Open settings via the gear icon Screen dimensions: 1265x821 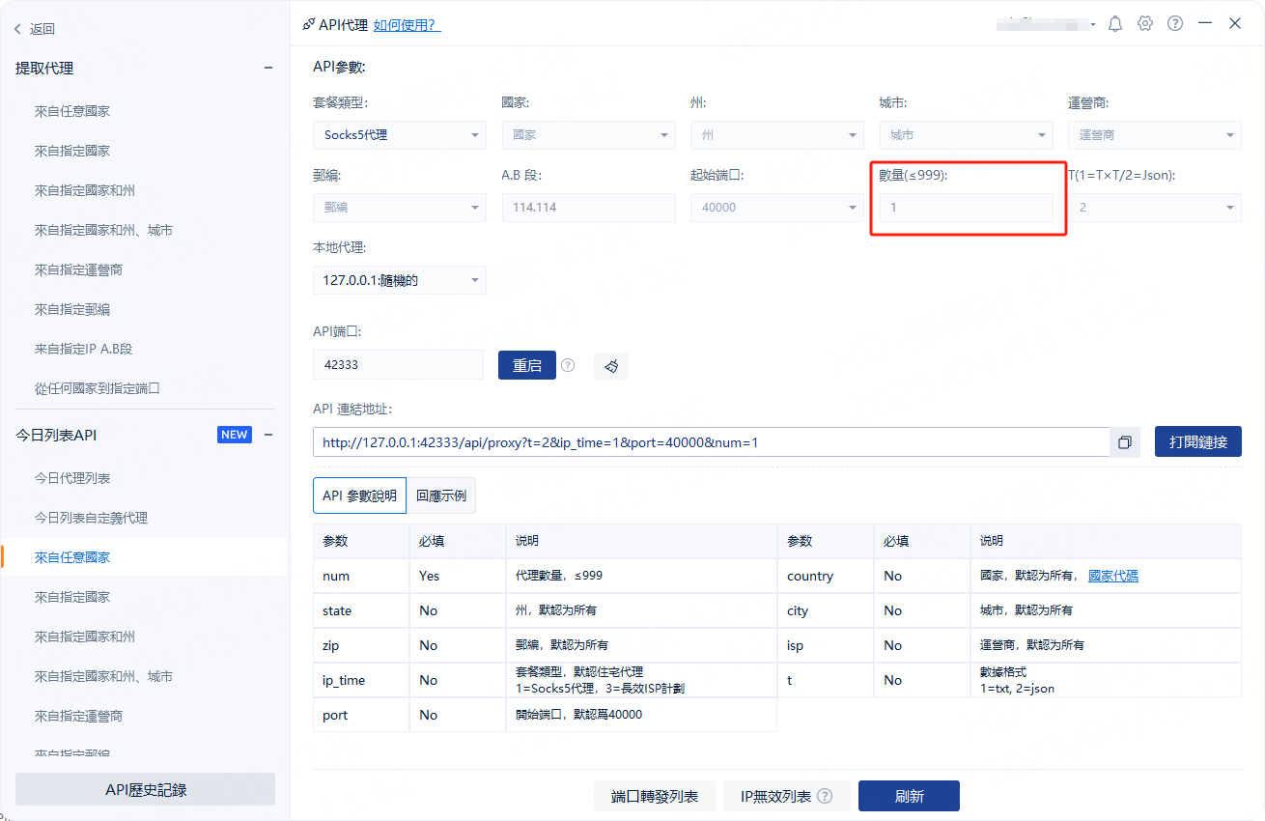(1145, 24)
